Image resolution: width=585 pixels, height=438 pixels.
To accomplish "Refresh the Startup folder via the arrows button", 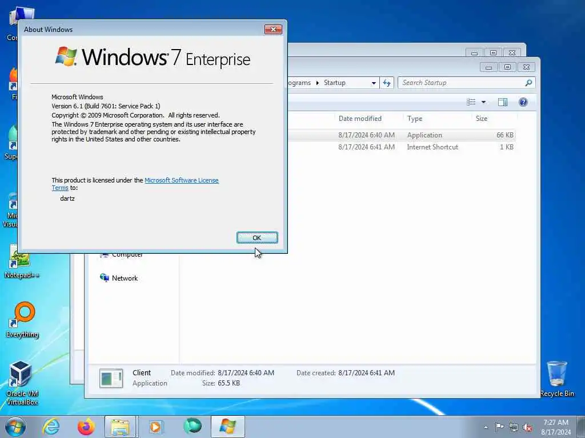I will click(x=387, y=83).
